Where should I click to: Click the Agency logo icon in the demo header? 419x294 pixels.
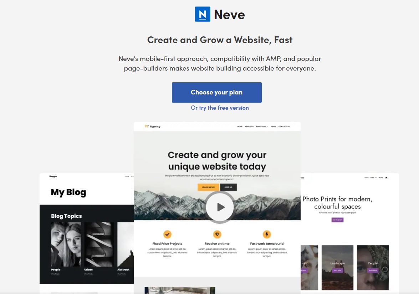(x=147, y=126)
